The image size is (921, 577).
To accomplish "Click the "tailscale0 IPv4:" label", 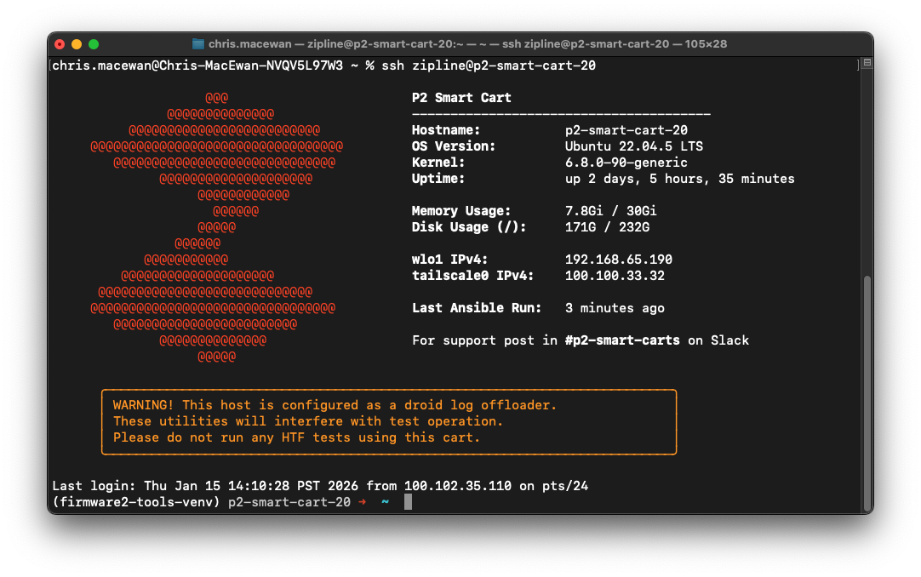I will click(472, 275).
